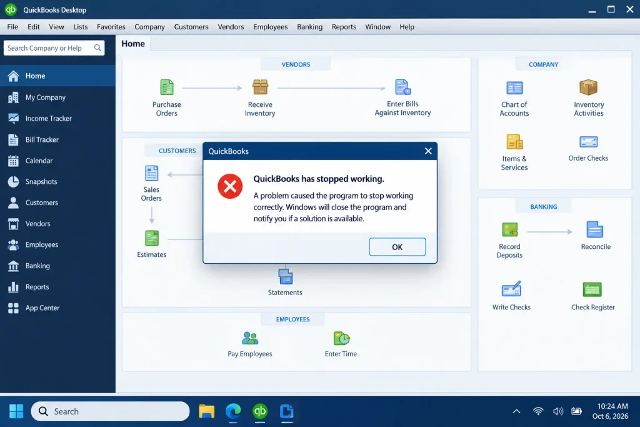Open the Record Deposits icon
The height and width of the screenshot is (427, 640).
point(510,230)
